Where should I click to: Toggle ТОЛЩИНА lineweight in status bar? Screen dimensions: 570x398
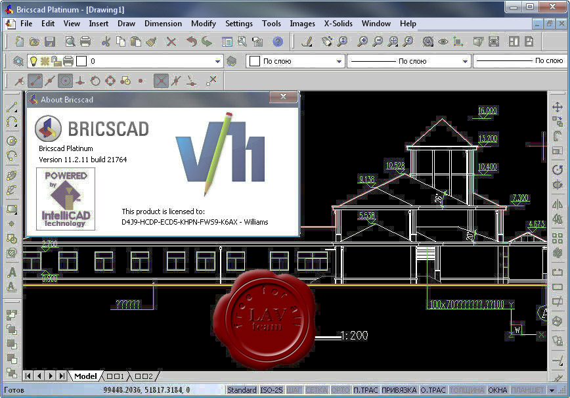467,390
